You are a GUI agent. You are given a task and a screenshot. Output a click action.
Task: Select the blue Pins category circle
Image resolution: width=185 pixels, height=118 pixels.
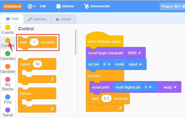pyautogui.click(x=8, y=97)
